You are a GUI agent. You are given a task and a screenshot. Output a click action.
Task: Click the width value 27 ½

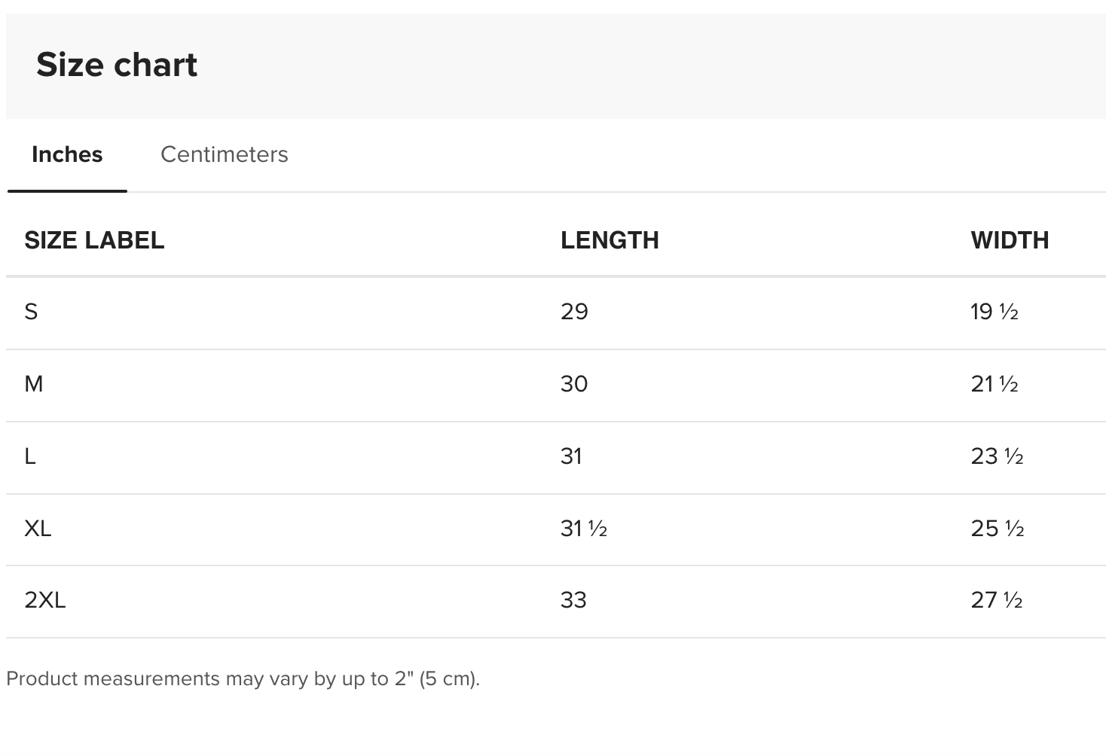point(997,600)
